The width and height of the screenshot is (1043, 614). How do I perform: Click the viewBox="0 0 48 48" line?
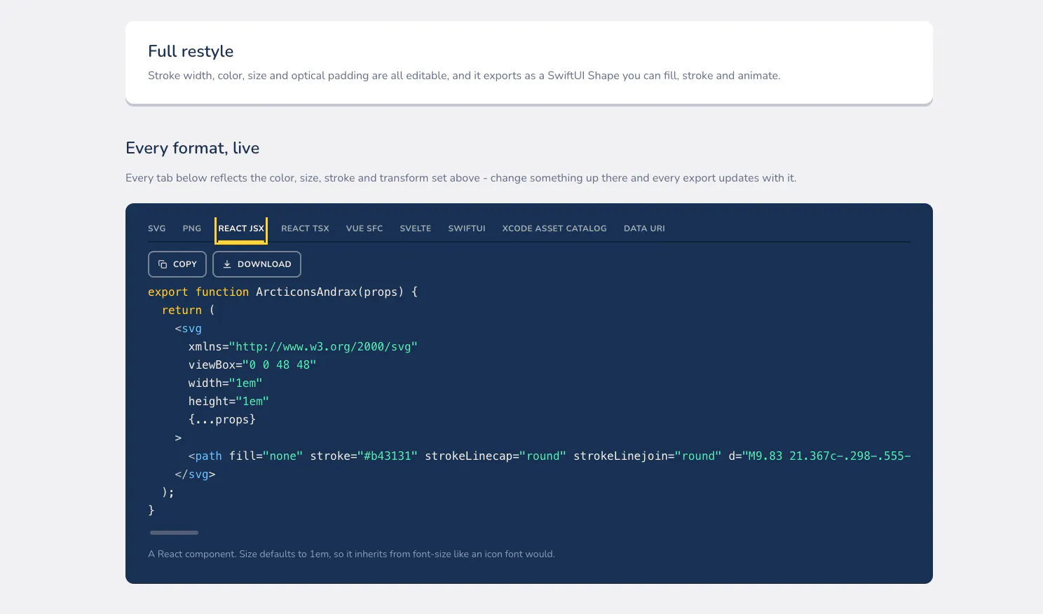click(x=252, y=365)
